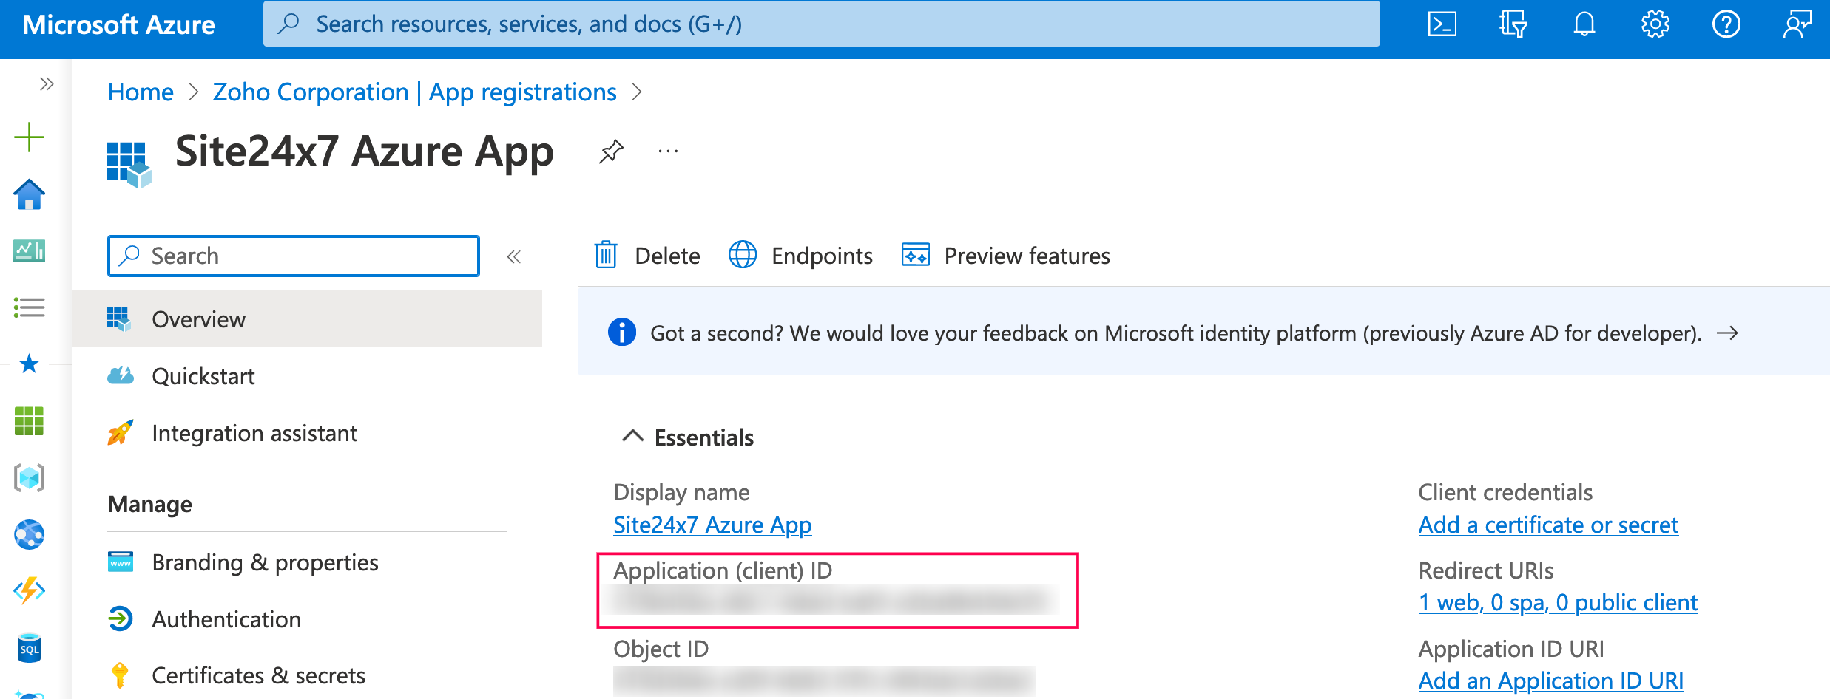The width and height of the screenshot is (1830, 699).
Task: Collapse the Essentials section
Action: pos(632,436)
